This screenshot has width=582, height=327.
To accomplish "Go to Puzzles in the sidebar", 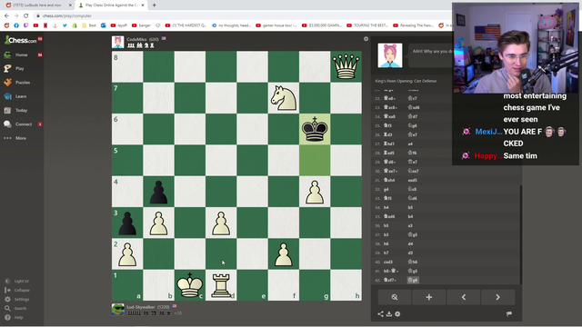I will [x=22, y=83].
